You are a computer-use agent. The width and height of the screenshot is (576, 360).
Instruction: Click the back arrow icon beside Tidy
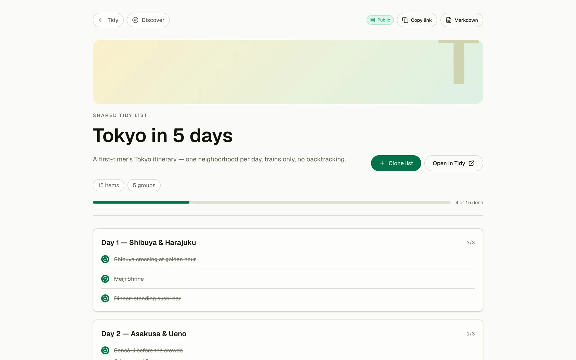101,20
